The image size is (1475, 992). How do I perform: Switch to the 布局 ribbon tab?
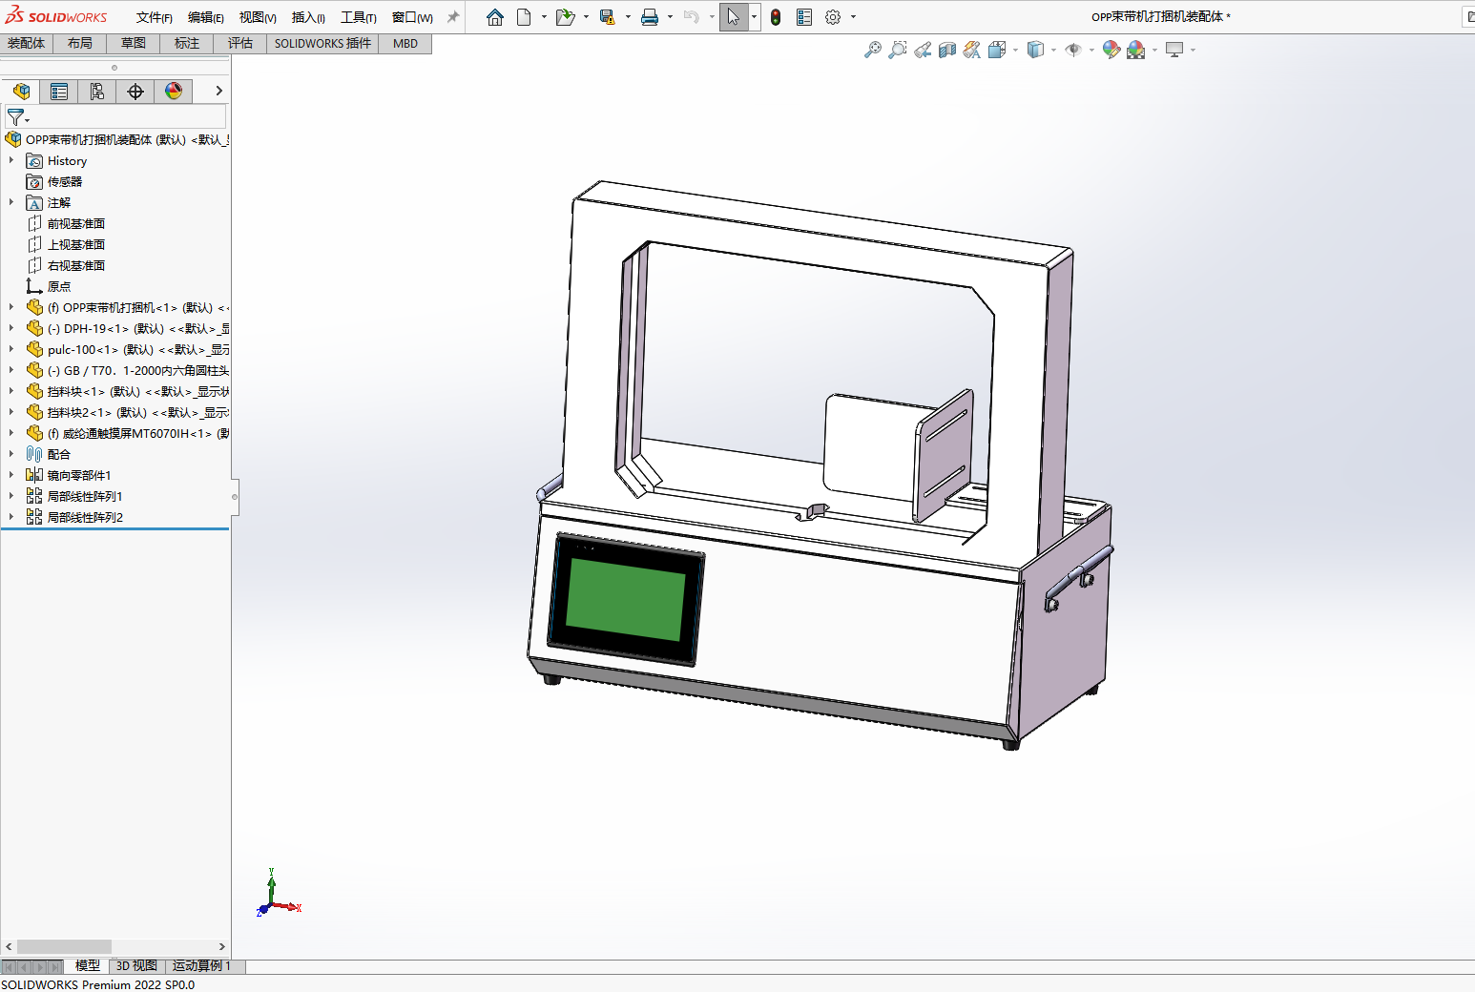point(80,43)
